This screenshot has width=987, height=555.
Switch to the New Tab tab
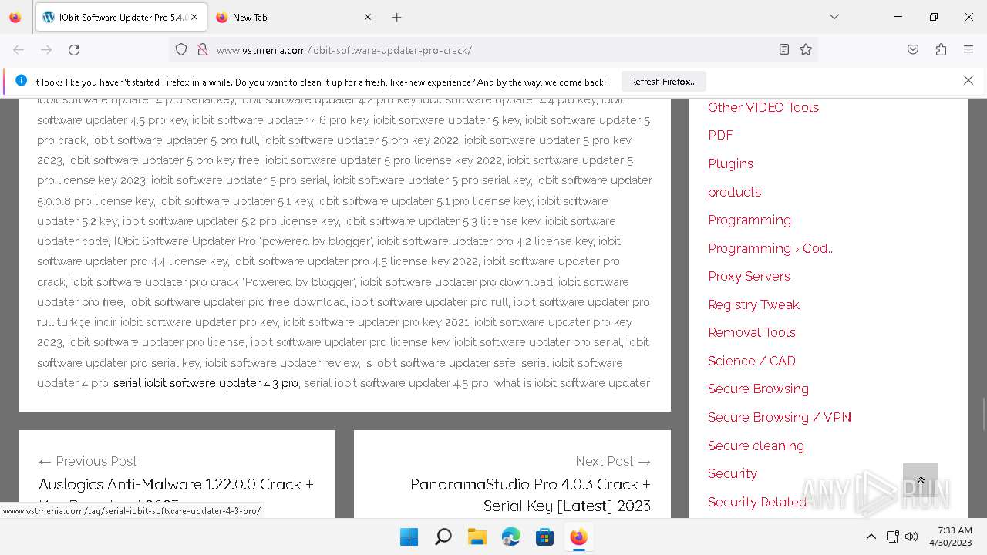(x=293, y=17)
